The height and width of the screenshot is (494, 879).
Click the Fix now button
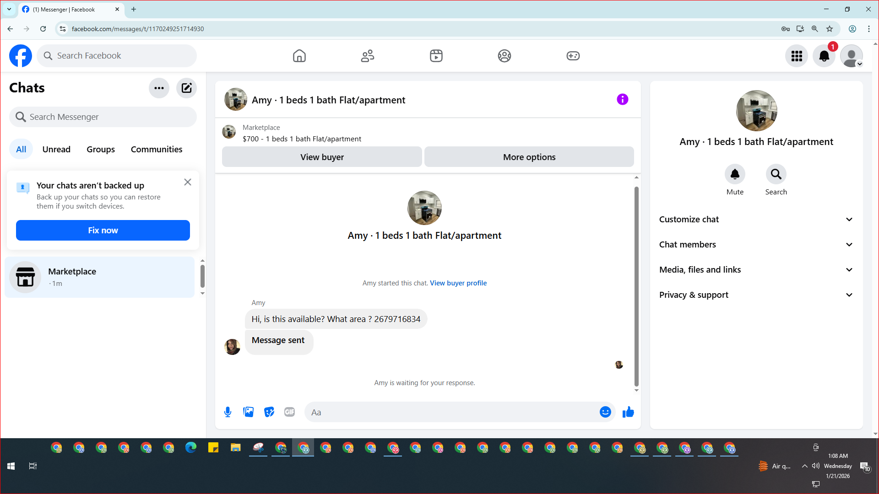tap(103, 231)
